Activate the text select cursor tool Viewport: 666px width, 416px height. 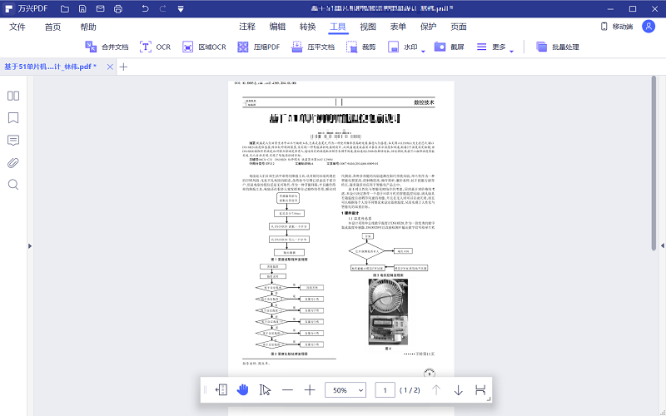tap(265, 389)
